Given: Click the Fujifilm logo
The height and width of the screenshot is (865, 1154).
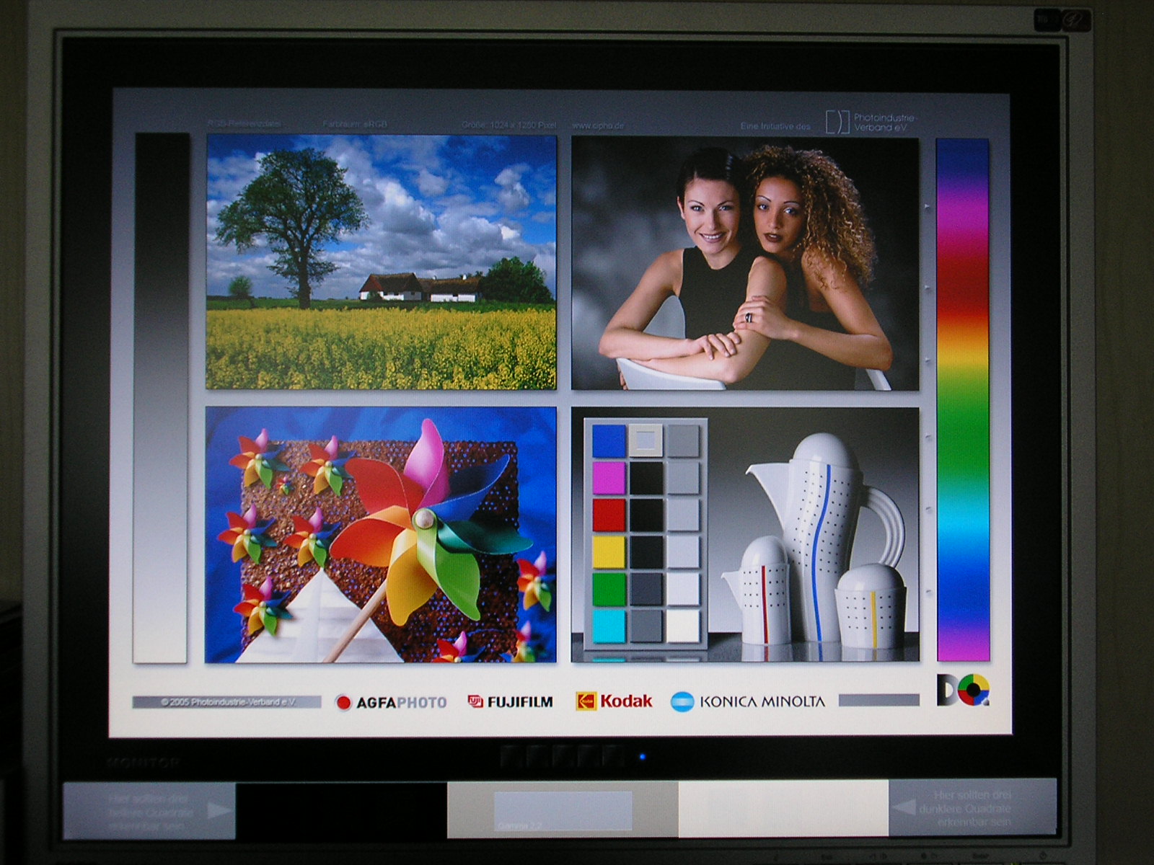Looking at the screenshot, I should [x=511, y=701].
